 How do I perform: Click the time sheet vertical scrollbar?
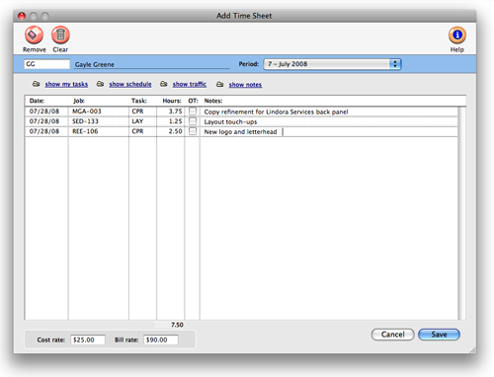tap(462, 213)
